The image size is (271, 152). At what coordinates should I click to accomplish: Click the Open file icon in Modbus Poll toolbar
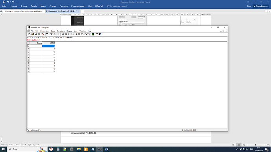tap(33, 34)
